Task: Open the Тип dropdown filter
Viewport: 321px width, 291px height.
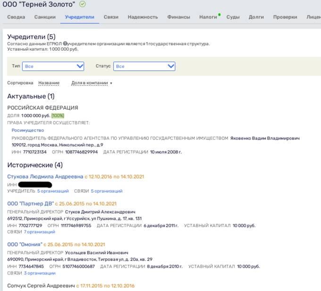Action: 53,66
